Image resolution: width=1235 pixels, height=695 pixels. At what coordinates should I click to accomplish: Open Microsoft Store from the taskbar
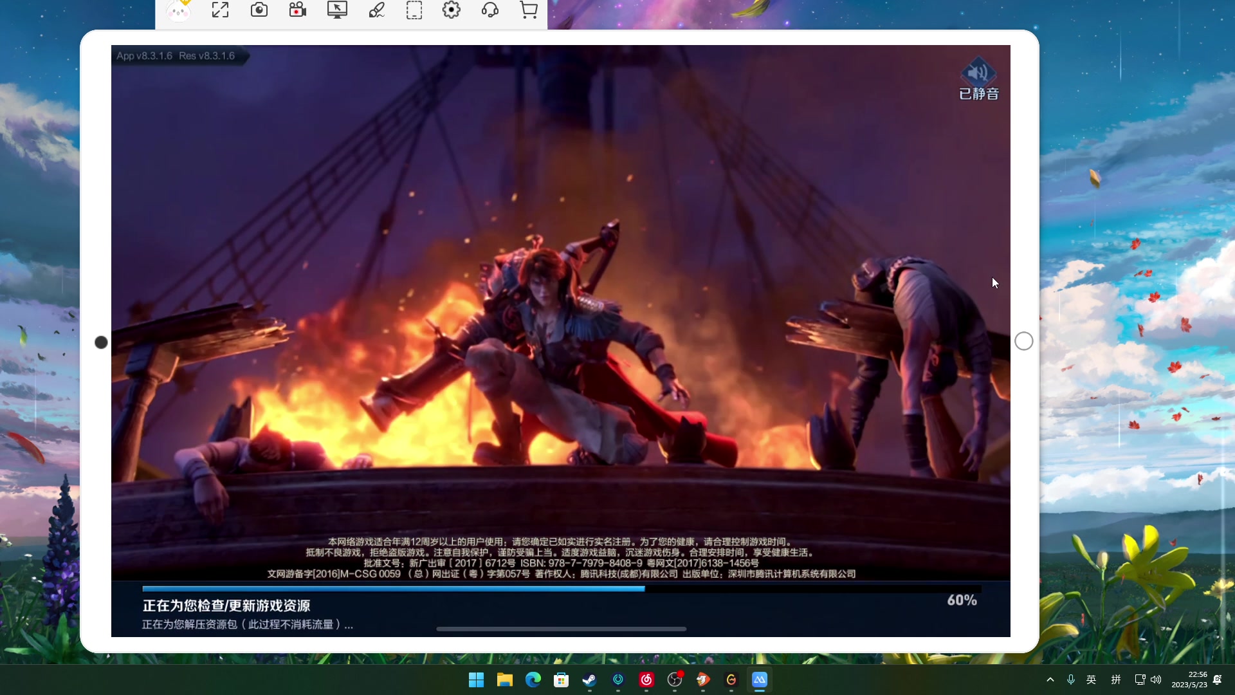pos(561,680)
